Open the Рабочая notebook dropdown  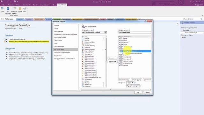(x=14, y=19)
